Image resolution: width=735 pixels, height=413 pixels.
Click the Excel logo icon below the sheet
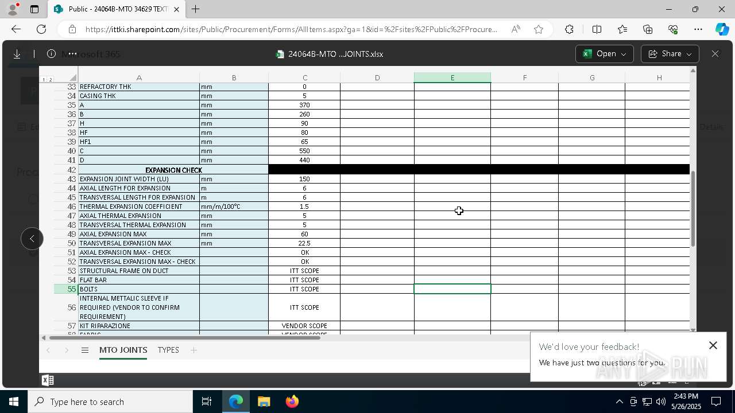(48, 380)
